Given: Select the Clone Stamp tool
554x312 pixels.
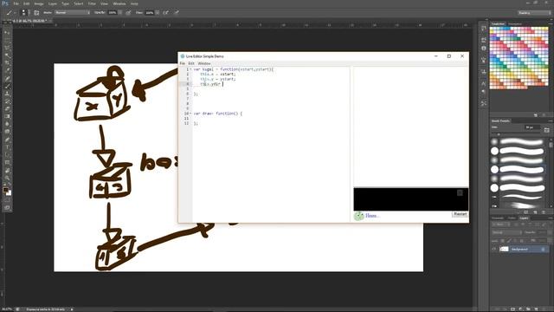Looking at the screenshot, I should pyautogui.click(x=7, y=94).
